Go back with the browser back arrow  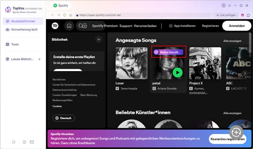(x=52, y=15)
